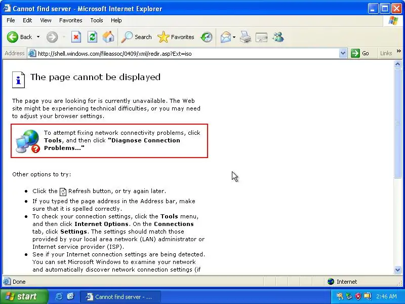Open the View menu
The height and width of the screenshot is (304, 405).
tap(46, 20)
